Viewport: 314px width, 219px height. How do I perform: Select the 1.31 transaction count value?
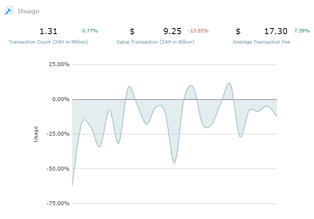48,31
